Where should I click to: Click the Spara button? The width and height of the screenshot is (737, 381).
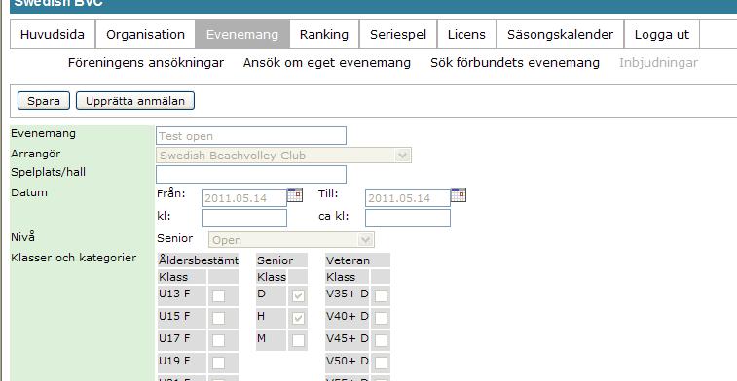click(44, 101)
